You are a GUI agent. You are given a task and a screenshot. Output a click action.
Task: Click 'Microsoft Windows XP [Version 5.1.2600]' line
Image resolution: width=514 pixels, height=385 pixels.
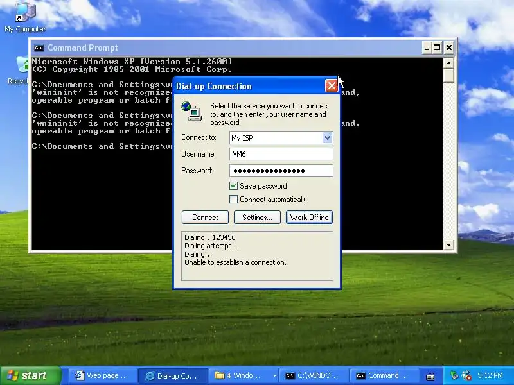(132, 61)
